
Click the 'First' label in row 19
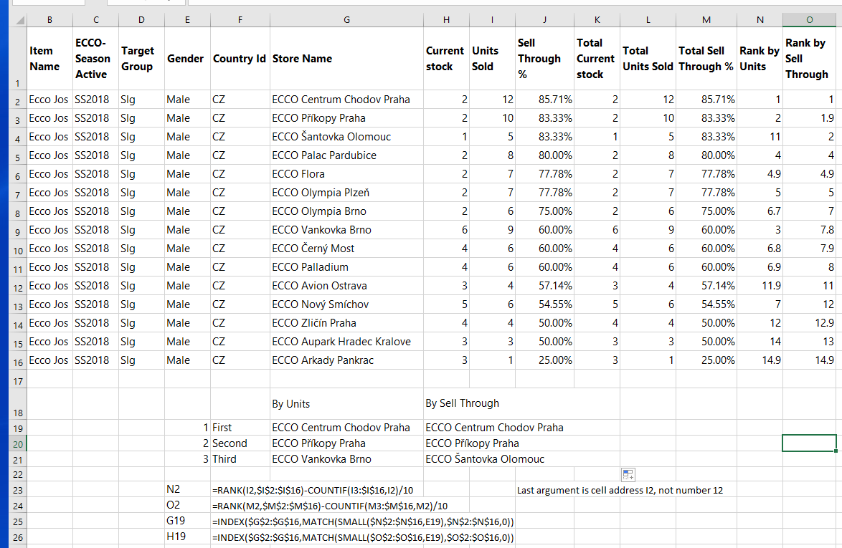click(x=240, y=428)
